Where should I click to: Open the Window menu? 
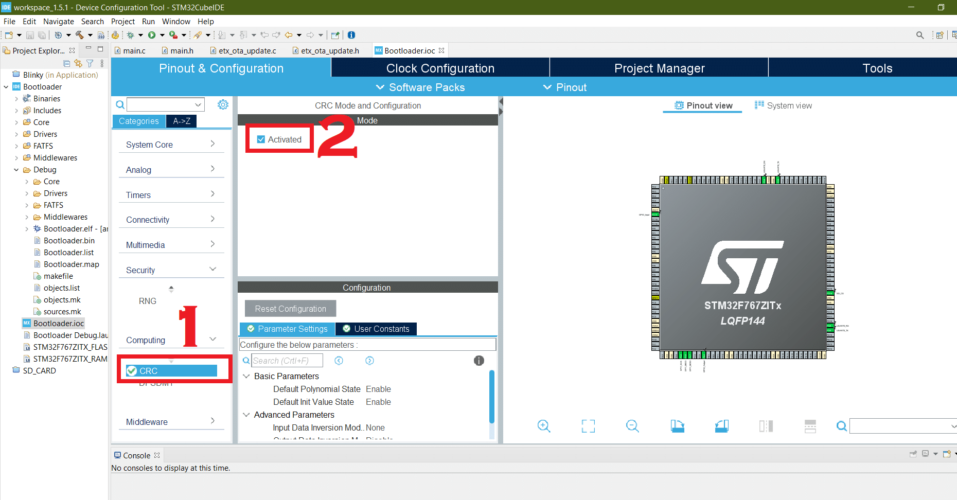[176, 22]
